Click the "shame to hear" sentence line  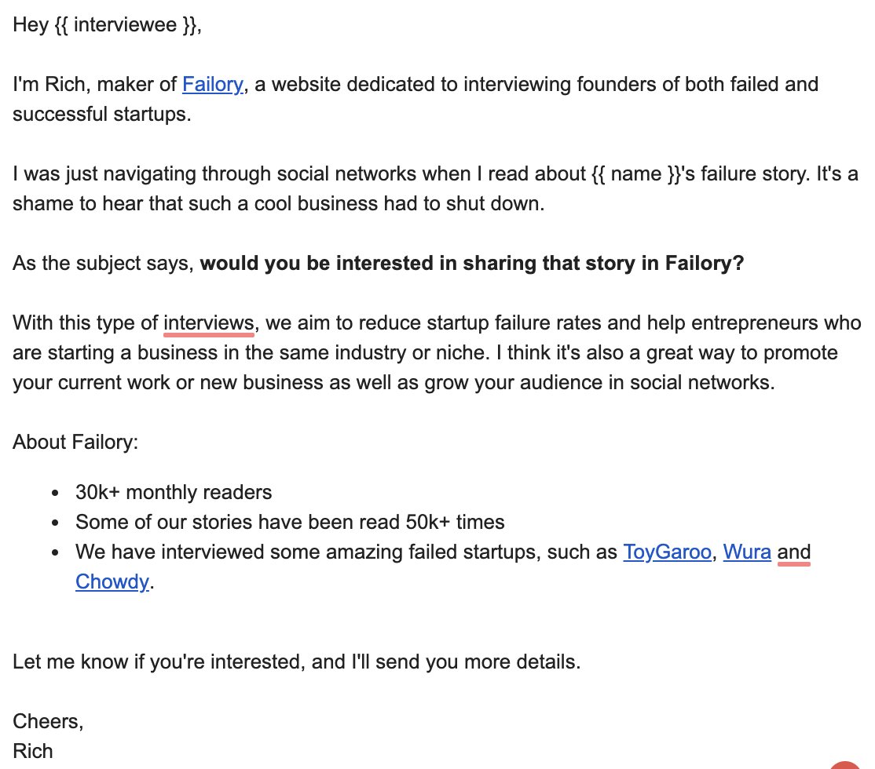click(279, 203)
